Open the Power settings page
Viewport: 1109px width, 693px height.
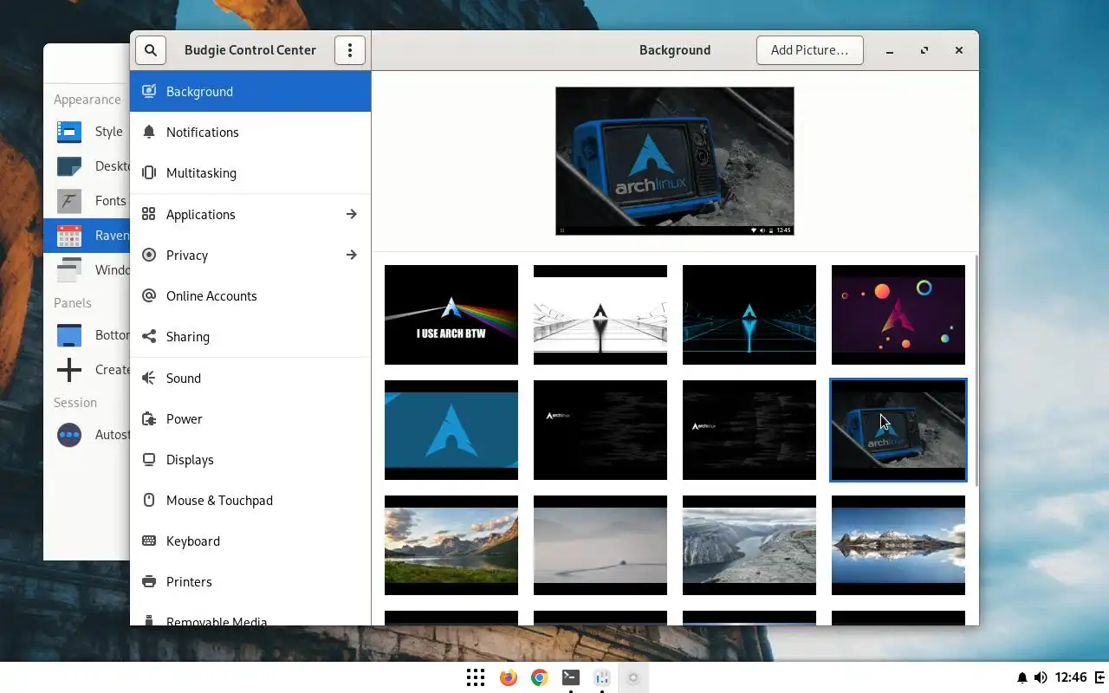[x=250, y=418]
